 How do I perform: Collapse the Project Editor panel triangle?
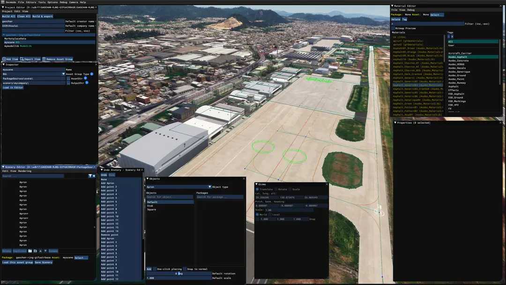(x=3, y=7)
